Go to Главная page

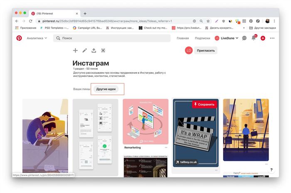[x=182, y=38]
